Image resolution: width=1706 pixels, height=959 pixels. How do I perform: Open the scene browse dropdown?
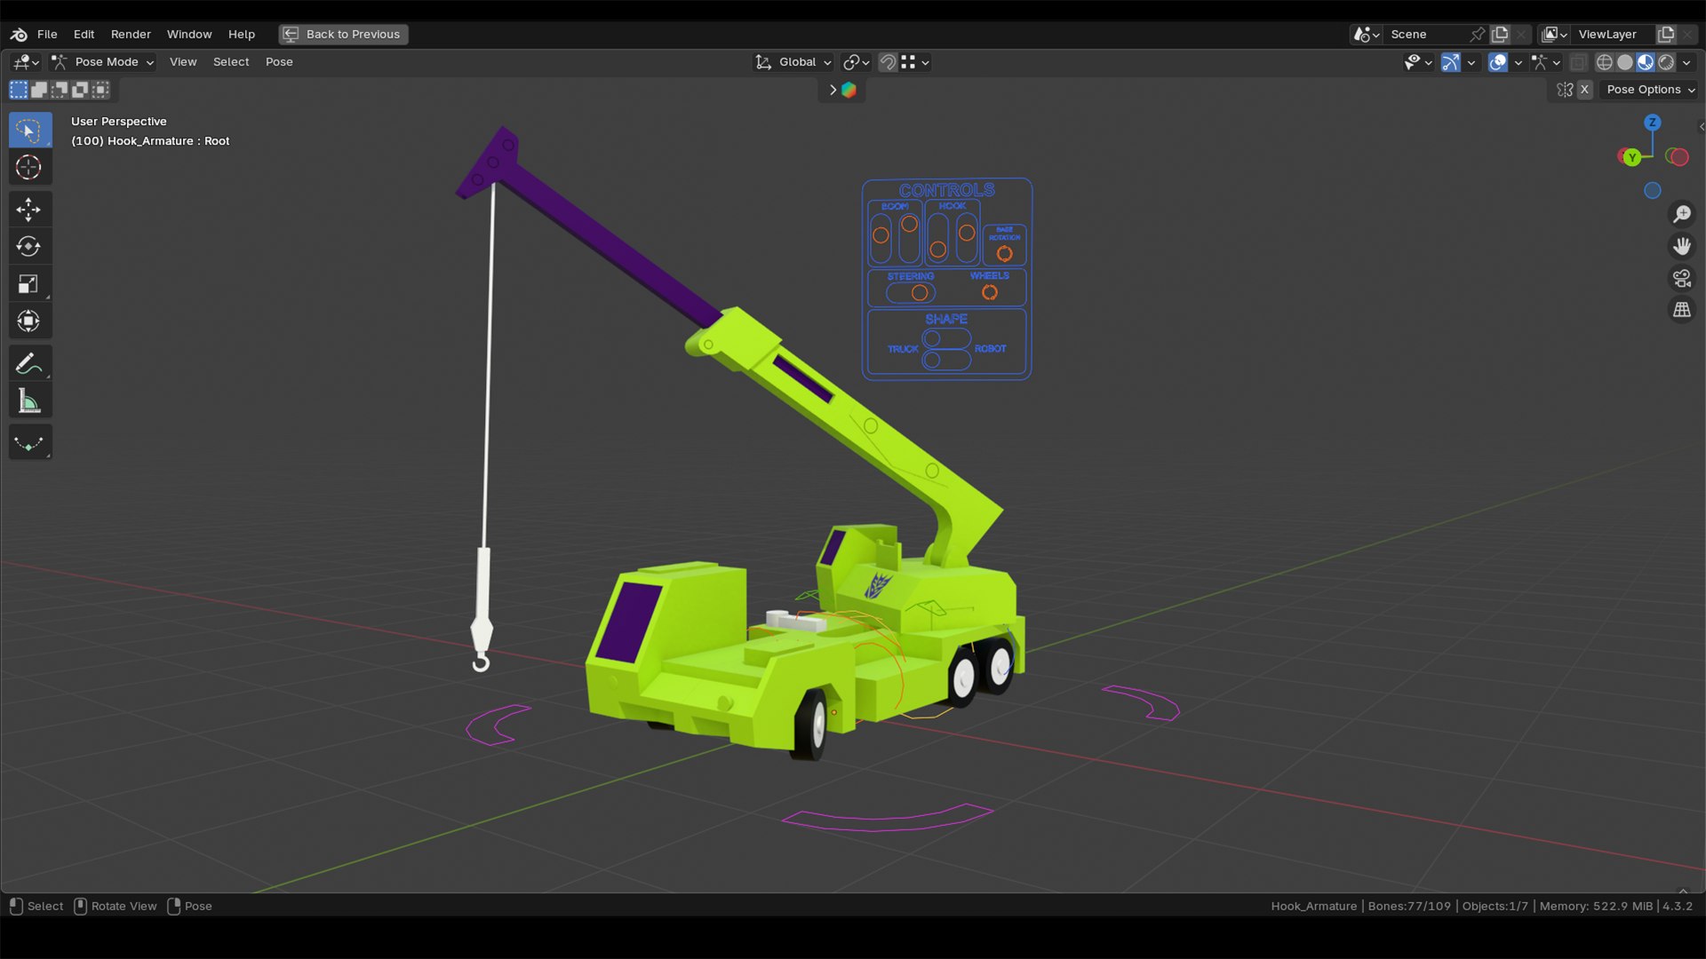1367,35
